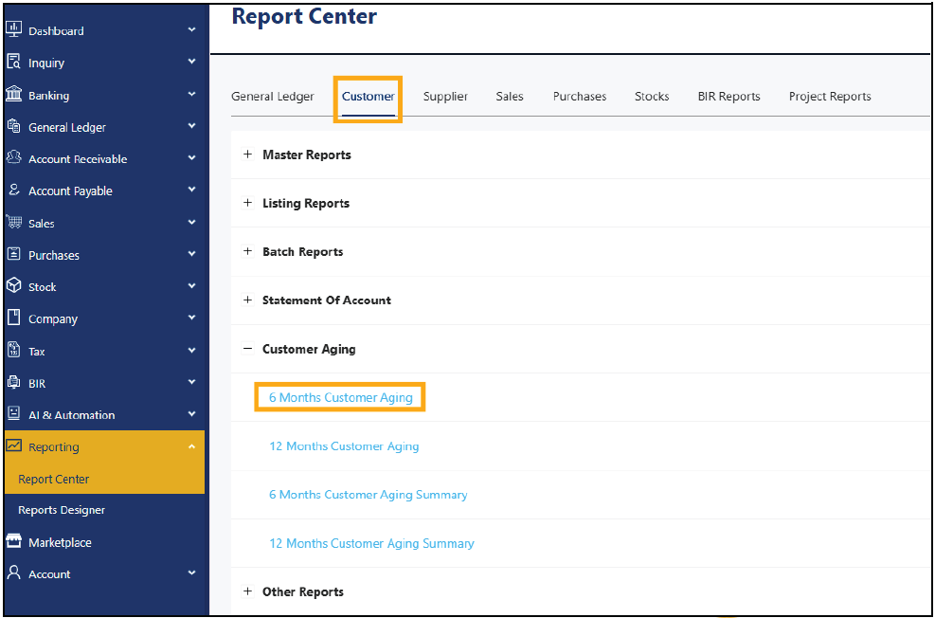This screenshot has height=618, width=935.
Task: Click the Batch Reports heading
Action: [x=303, y=251]
